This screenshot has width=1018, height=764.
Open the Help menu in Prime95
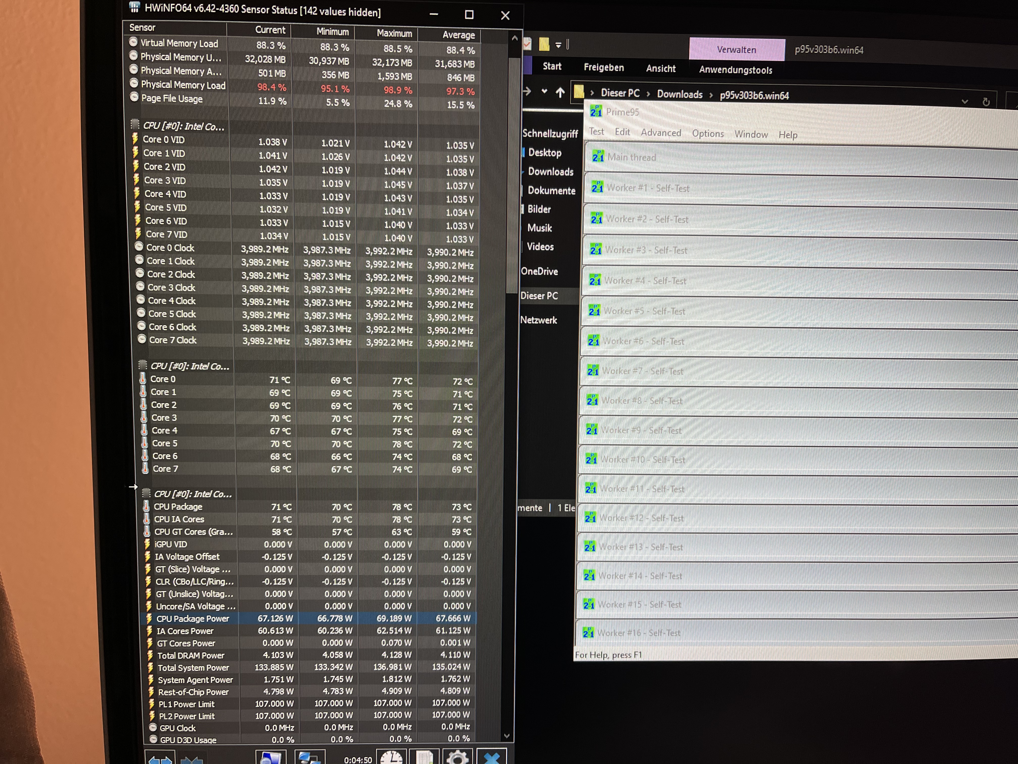pyautogui.click(x=787, y=135)
